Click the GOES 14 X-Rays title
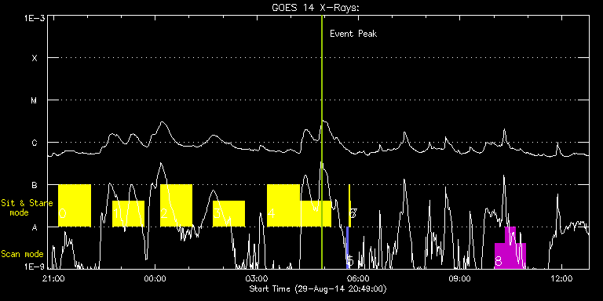 pos(316,8)
